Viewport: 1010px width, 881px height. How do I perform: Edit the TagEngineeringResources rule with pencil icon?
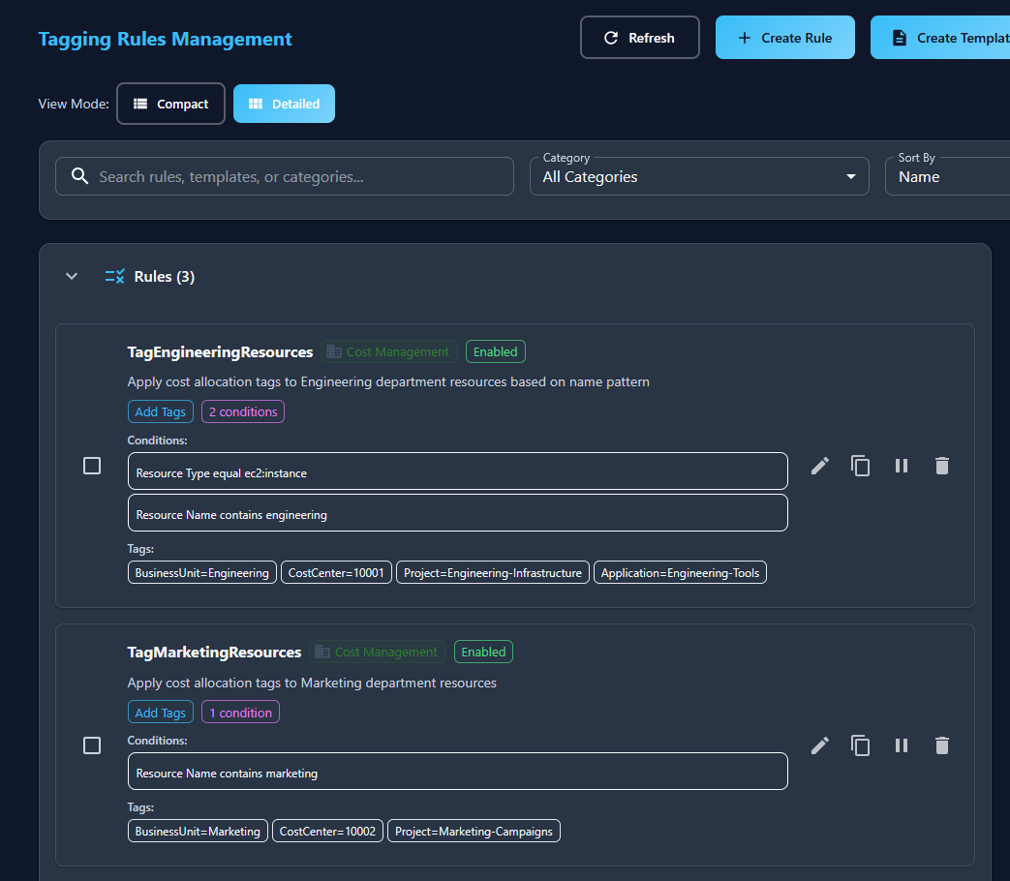click(819, 466)
